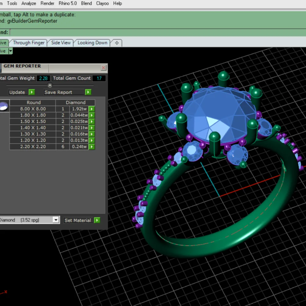Screen dimensions: 306x306
Task: Switch to Through Finger viewport tab
Action: [29, 43]
